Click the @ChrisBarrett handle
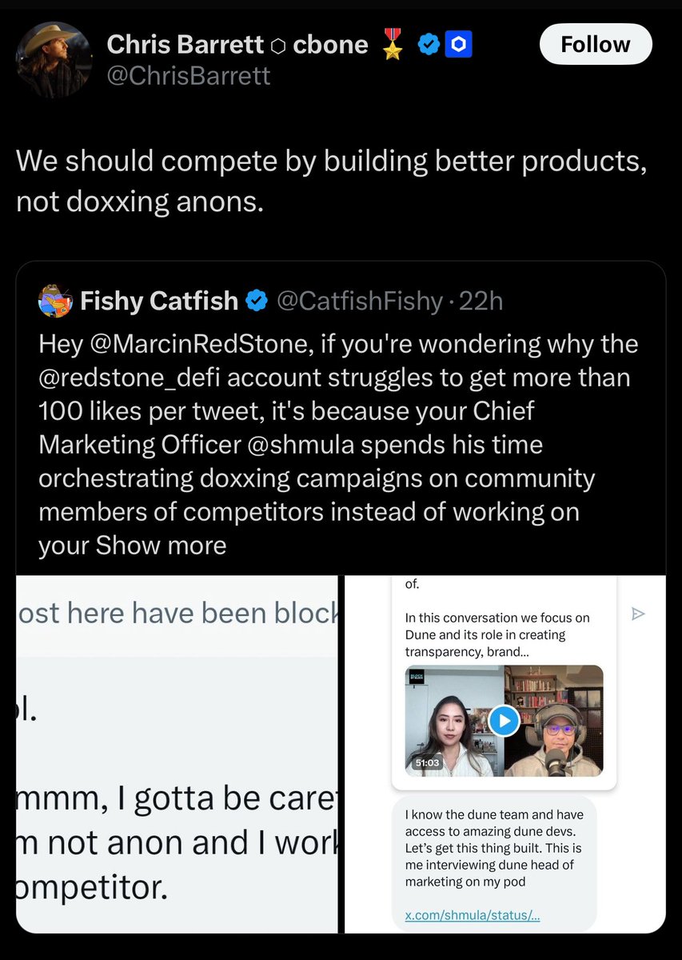682x960 pixels. coord(189,76)
